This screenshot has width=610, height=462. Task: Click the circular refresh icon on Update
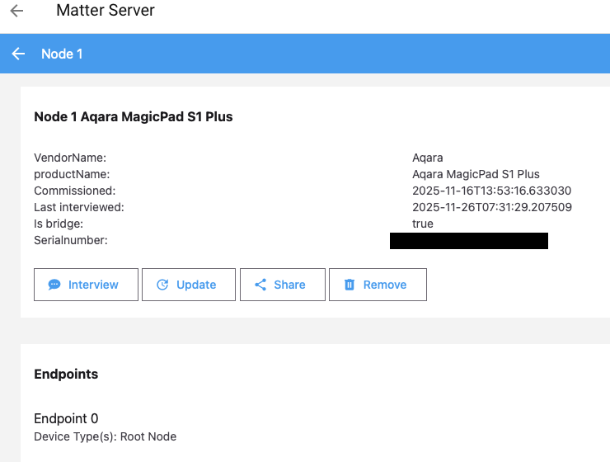162,285
